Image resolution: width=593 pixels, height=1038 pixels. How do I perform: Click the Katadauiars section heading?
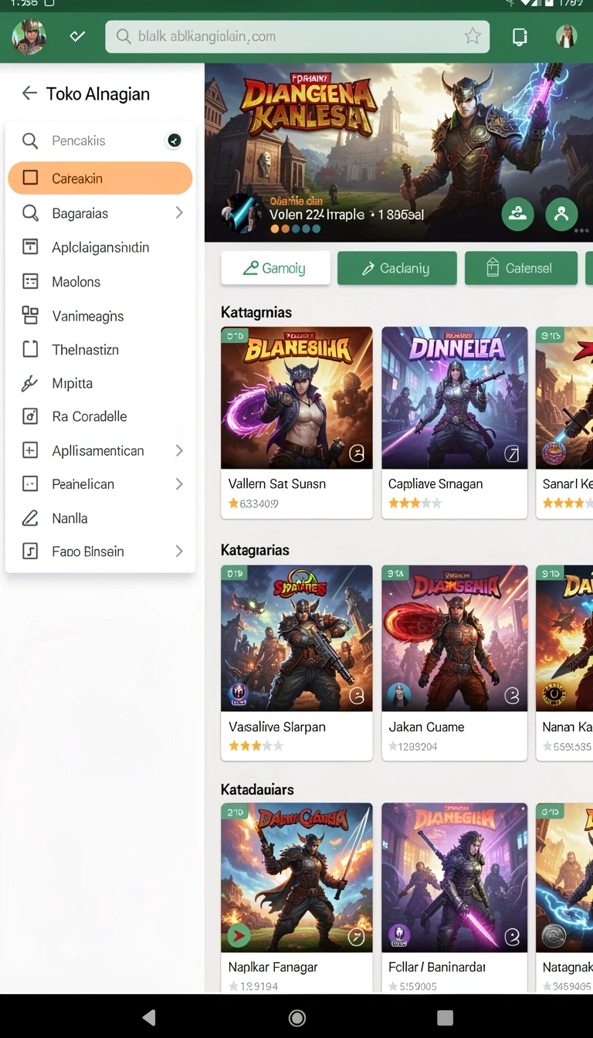(257, 789)
